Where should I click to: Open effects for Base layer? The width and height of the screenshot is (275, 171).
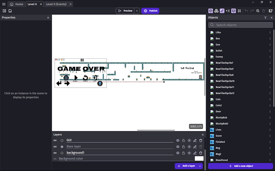click(189, 147)
